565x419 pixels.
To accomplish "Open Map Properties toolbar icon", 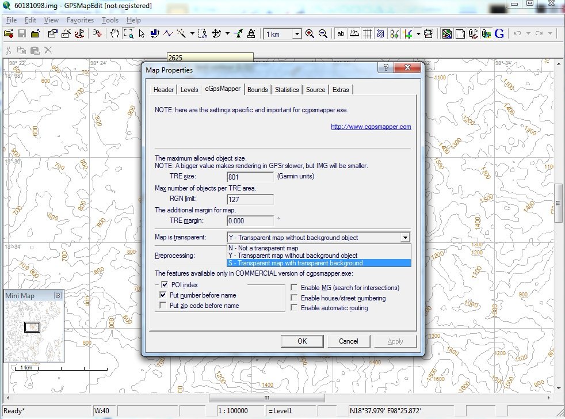I will [x=52, y=34].
